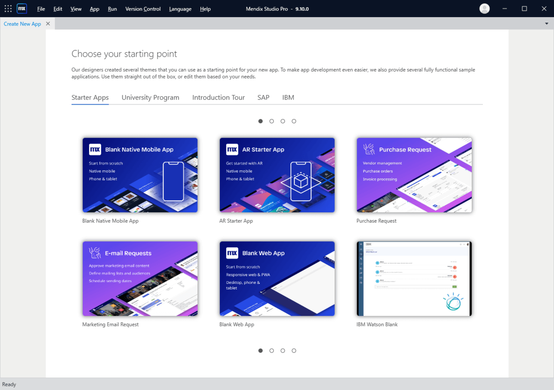Screen dimensions: 554x390
Task: Click the Ready status bar text
Action: [x=9, y=384]
